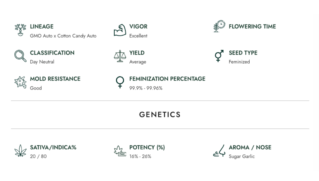The image size is (319, 181).
Task: Click the 16% - 26% potency value
Action: (x=140, y=157)
